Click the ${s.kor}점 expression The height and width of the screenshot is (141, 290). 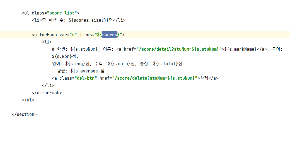pyautogui.click(x=64, y=56)
